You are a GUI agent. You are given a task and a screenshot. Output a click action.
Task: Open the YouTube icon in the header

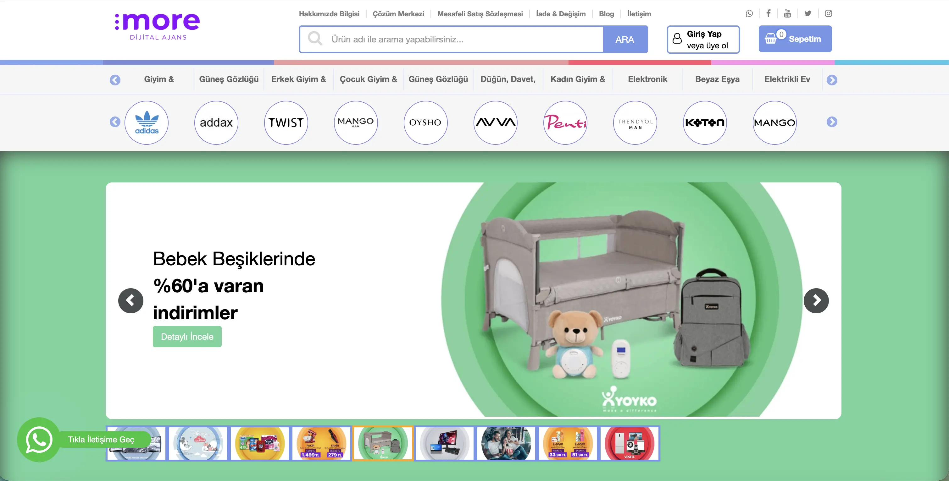tap(788, 14)
